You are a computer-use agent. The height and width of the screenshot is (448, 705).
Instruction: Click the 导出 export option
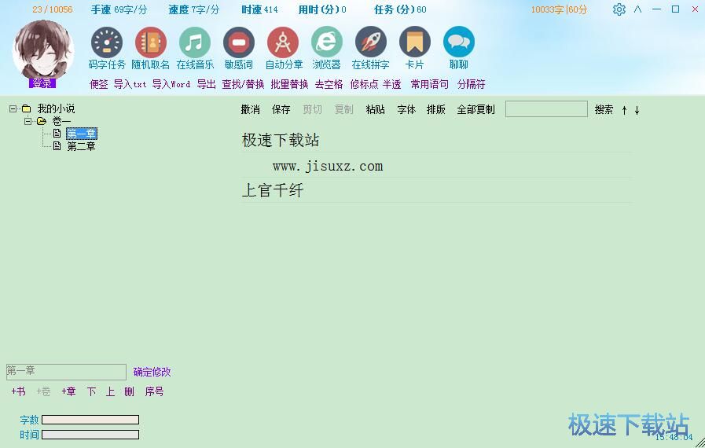(207, 84)
